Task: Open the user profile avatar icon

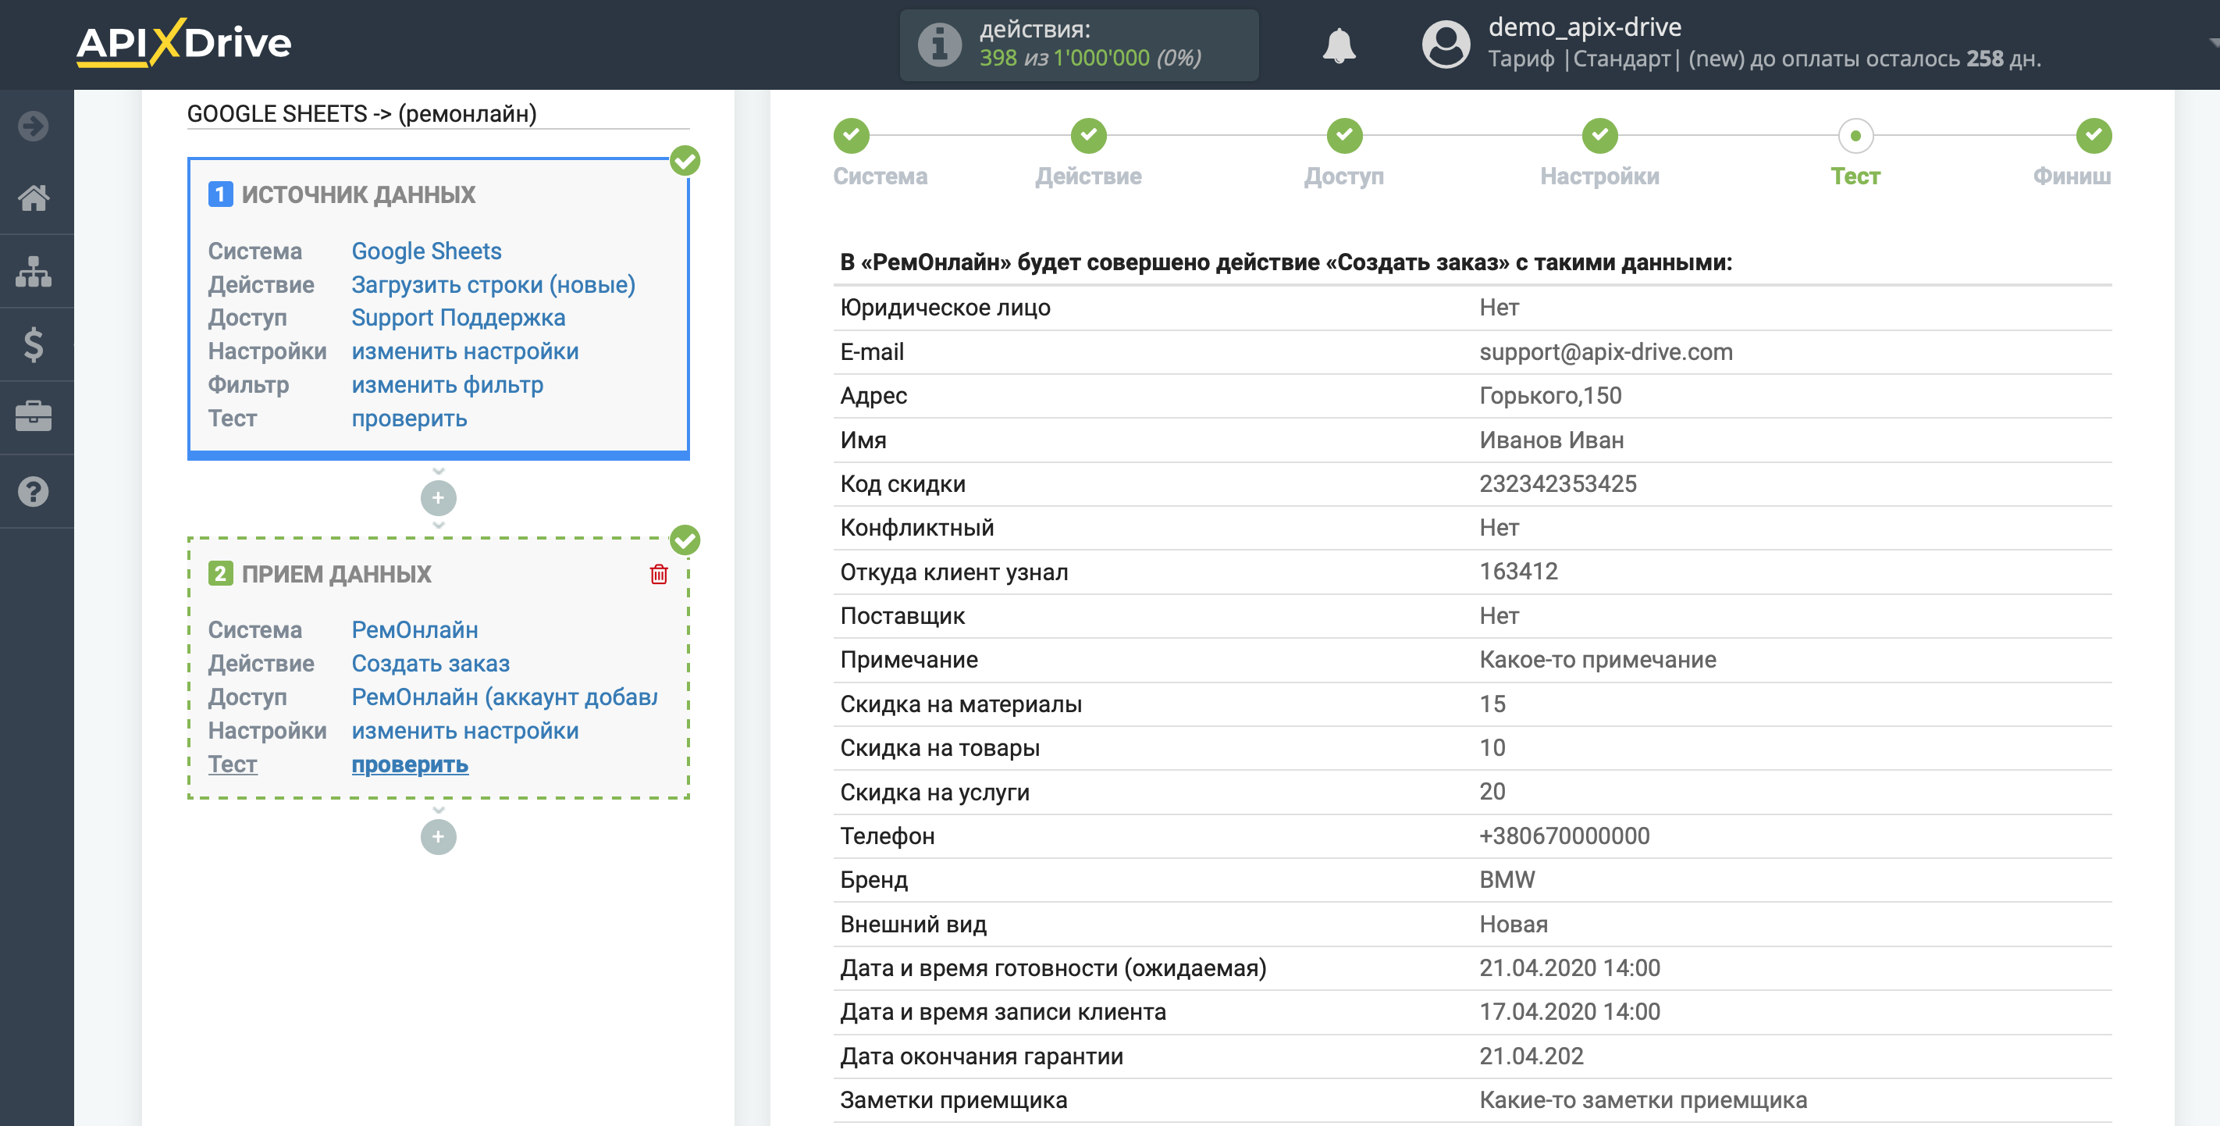Action: 1445,45
